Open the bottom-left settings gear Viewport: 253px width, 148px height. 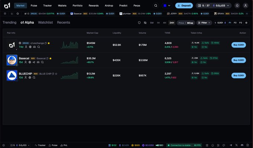pos(4,145)
